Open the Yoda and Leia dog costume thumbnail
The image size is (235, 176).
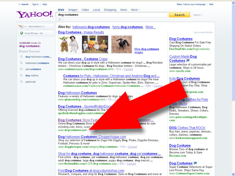click(69, 44)
